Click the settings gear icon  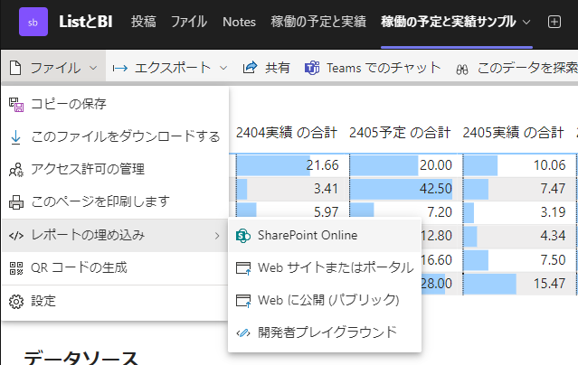(16, 302)
